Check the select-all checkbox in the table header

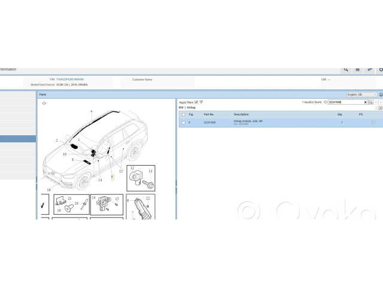pyautogui.click(x=183, y=114)
